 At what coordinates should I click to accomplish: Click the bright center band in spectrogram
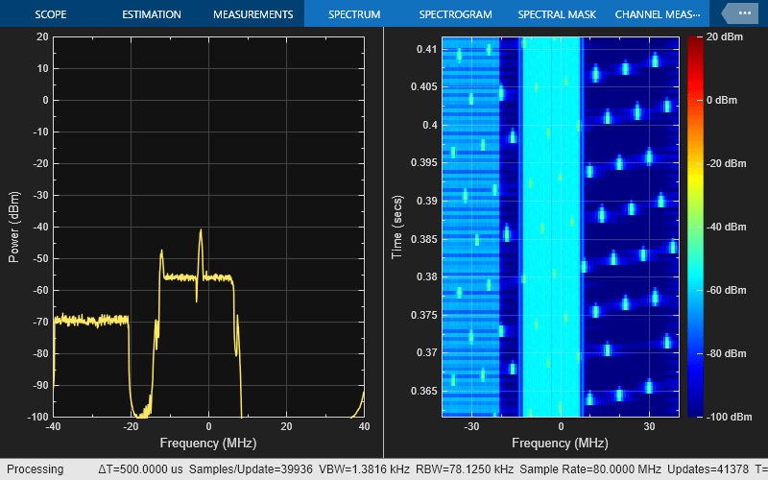(x=552, y=226)
